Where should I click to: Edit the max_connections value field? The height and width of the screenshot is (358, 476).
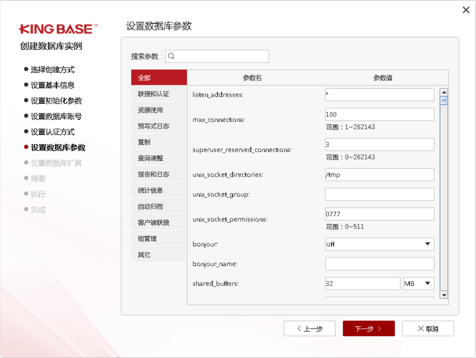380,114
